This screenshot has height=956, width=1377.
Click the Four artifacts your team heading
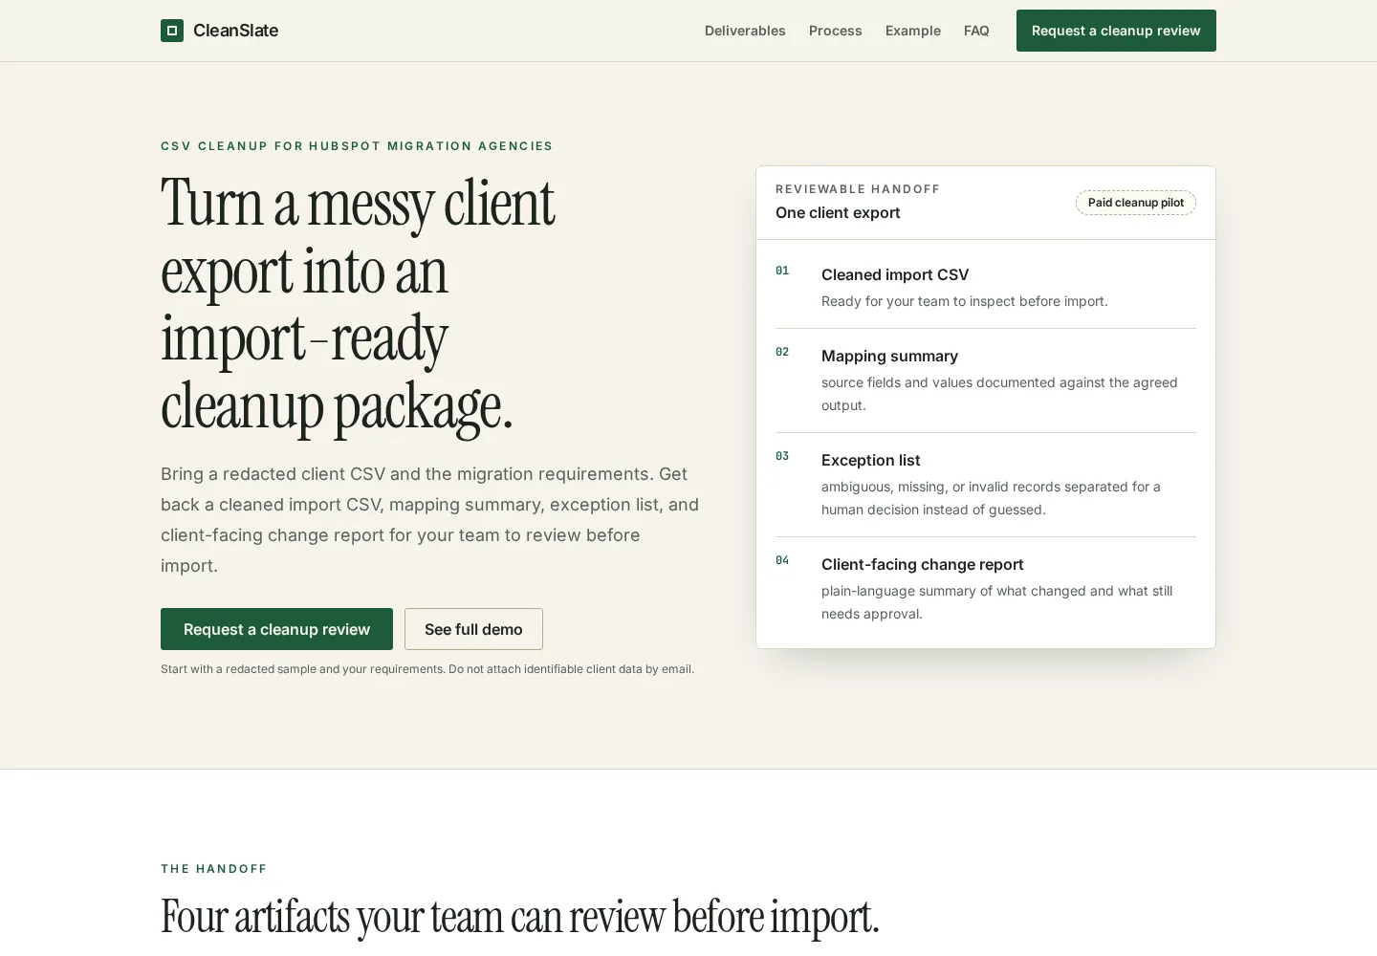coord(519,917)
